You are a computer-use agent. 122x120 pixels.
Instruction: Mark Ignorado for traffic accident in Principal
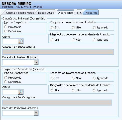pos(94,40)
